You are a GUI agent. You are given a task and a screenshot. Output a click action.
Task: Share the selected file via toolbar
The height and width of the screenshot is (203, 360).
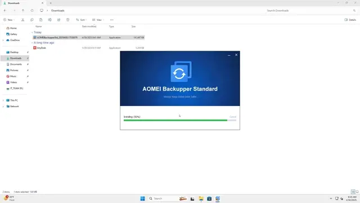coord(58,20)
